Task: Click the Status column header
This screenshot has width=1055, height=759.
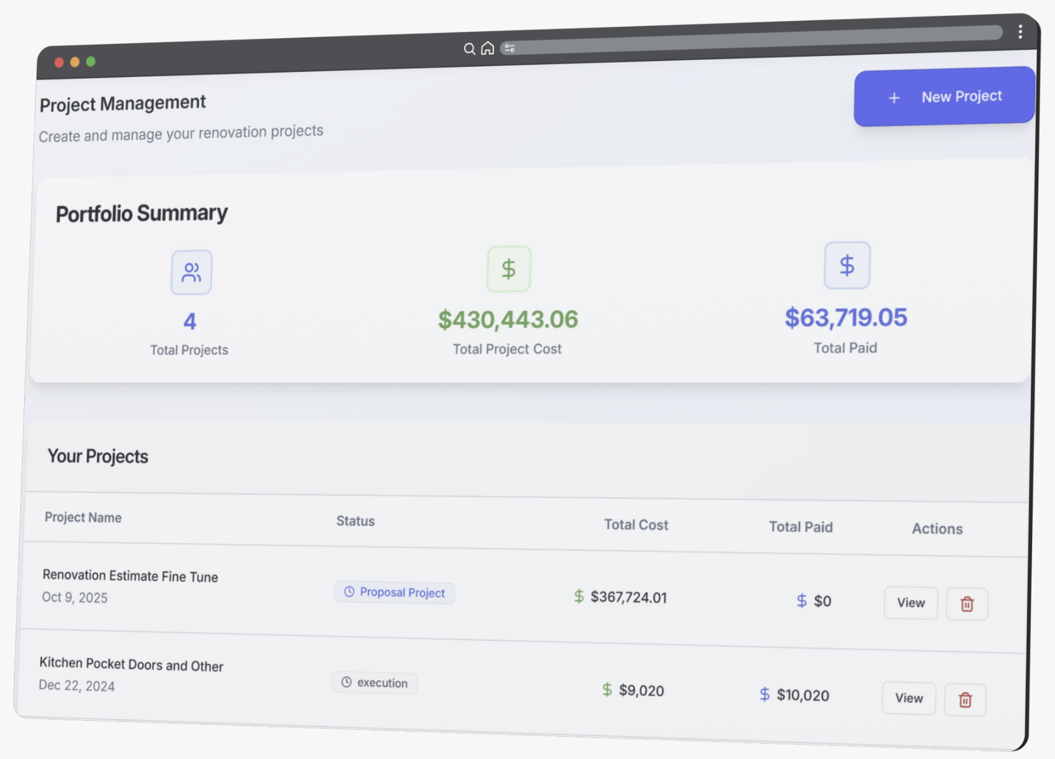Action: [355, 521]
